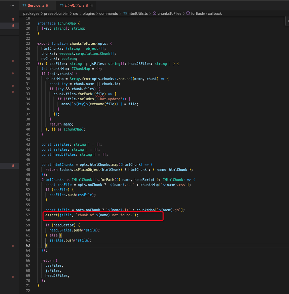Click 'return memo;' statement

[61, 124]
